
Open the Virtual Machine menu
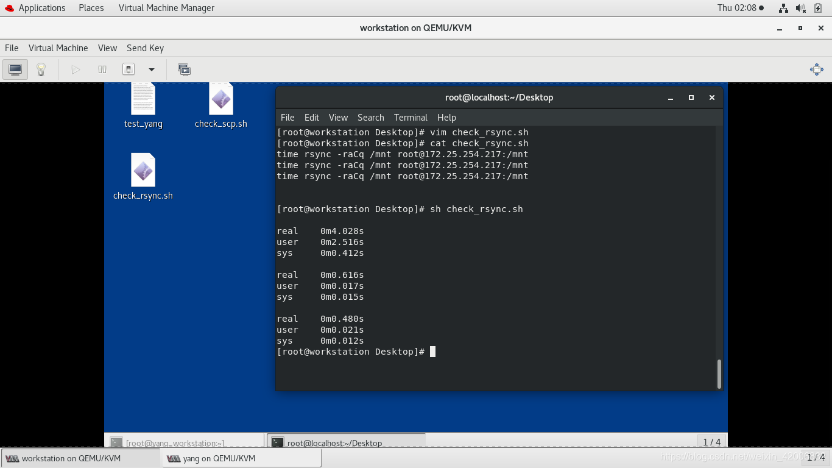(x=58, y=48)
